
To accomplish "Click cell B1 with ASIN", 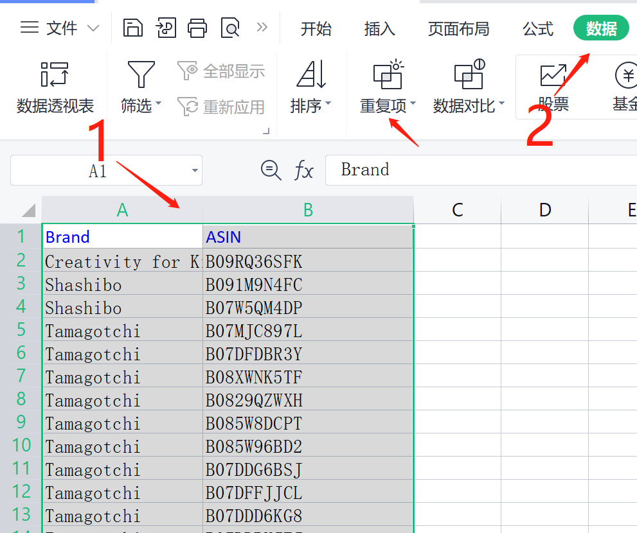I will pyautogui.click(x=308, y=237).
